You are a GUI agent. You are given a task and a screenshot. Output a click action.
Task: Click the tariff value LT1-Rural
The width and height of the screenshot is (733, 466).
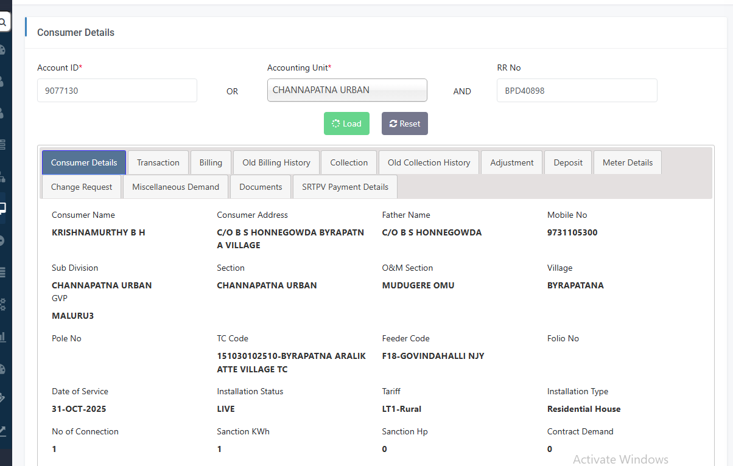(402, 409)
